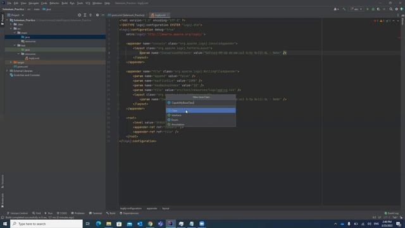Open the Event Log

(392, 213)
